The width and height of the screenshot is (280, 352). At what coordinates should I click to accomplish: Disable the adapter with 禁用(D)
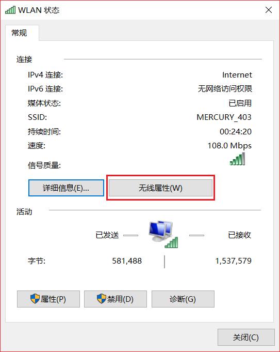click(116, 299)
